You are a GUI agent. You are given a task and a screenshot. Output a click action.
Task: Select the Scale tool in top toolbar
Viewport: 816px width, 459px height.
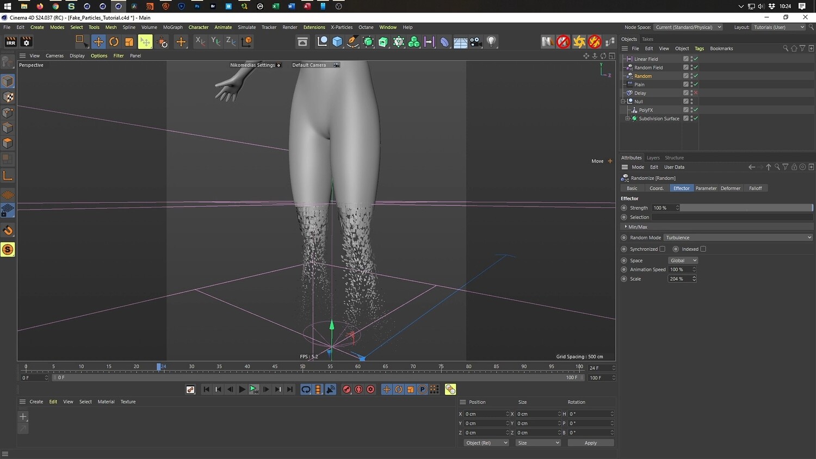(129, 42)
